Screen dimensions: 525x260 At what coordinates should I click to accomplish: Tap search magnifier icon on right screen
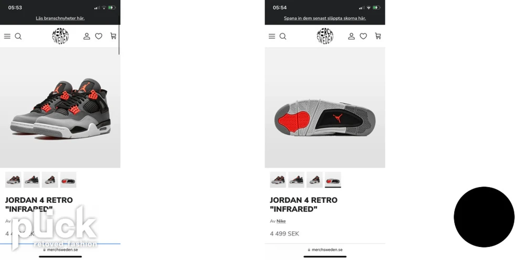click(283, 36)
